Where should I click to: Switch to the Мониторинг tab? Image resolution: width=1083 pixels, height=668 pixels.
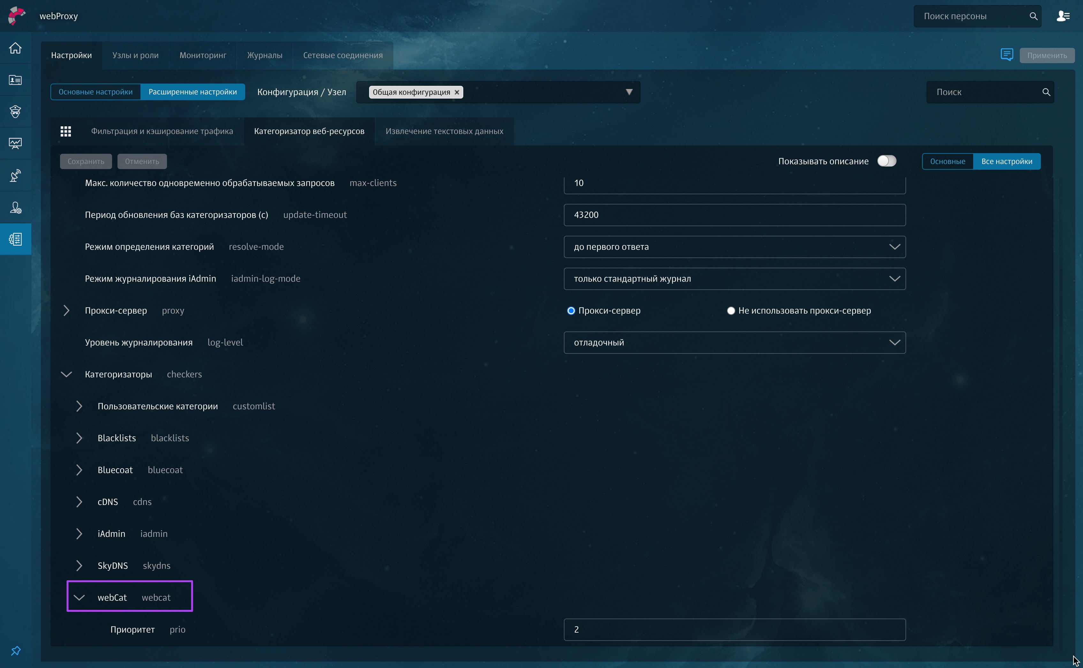click(202, 55)
